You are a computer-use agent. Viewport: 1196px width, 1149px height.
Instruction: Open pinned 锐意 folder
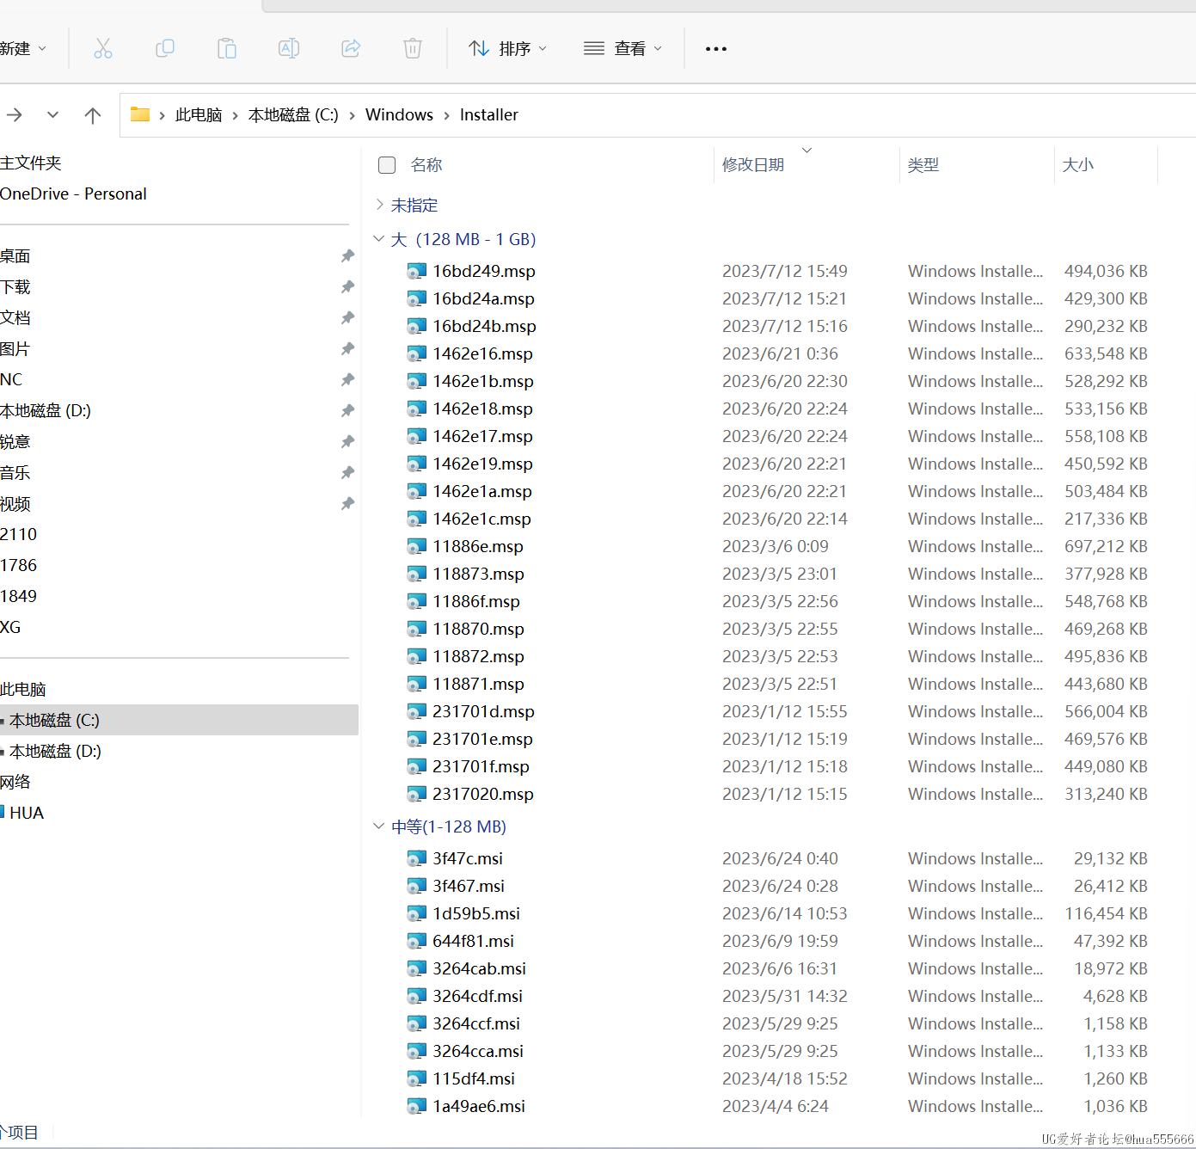(x=15, y=441)
